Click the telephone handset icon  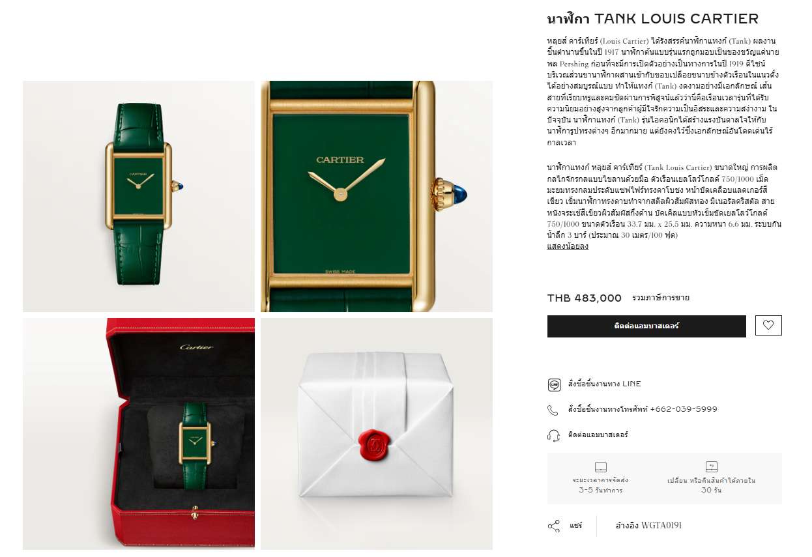click(553, 410)
